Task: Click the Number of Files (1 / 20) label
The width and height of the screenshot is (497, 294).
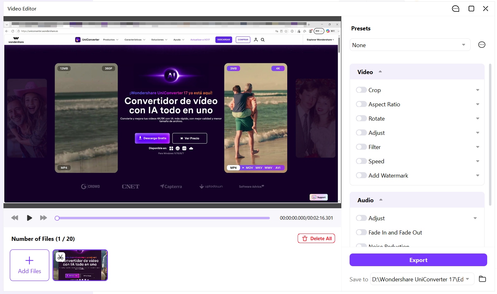Action: point(43,239)
